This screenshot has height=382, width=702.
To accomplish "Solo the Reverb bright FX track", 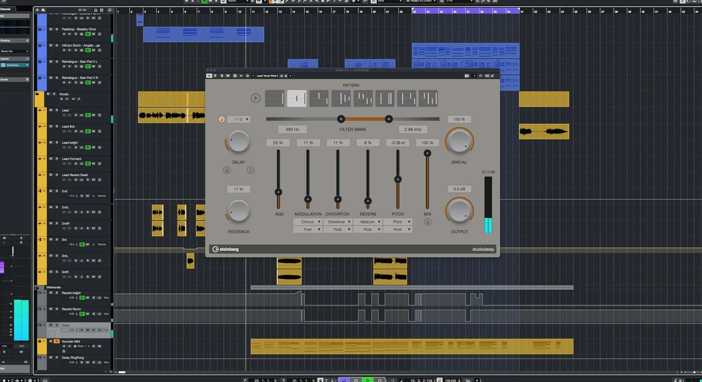I will pos(56,293).
